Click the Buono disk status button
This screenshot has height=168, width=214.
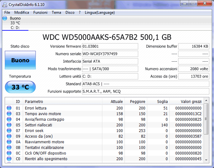pos(20,60)
